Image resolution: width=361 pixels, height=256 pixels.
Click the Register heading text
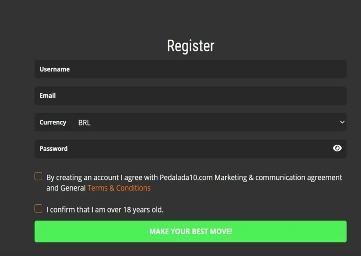point(190,46)
